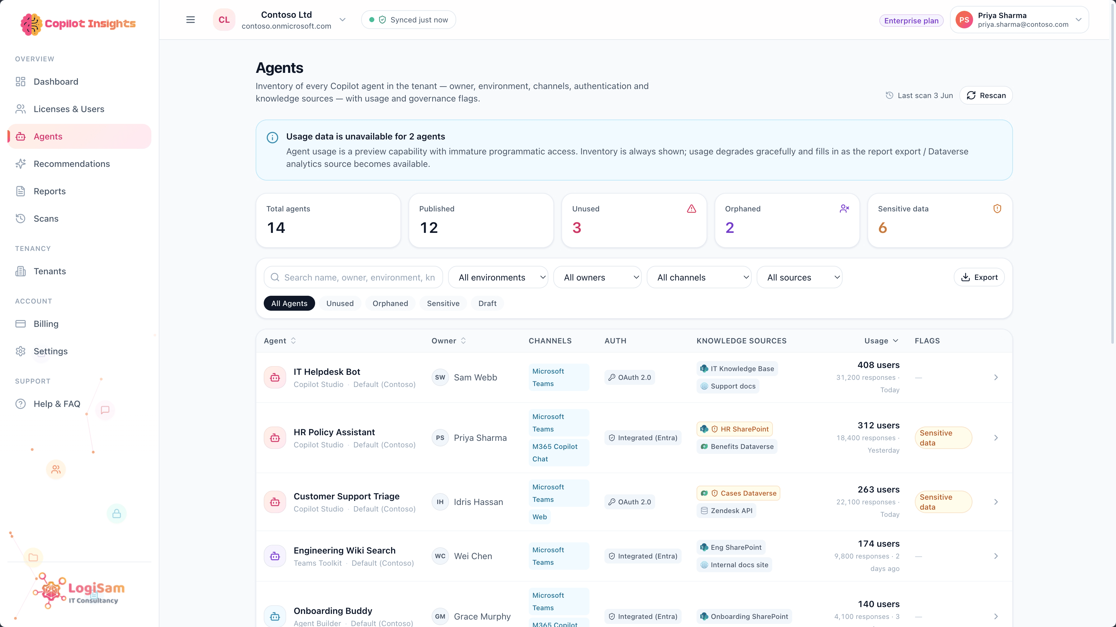The height and width of the screenshot is (627, 1116).
Task: Click the search agents input field
Action: click(x=353, y=277)
